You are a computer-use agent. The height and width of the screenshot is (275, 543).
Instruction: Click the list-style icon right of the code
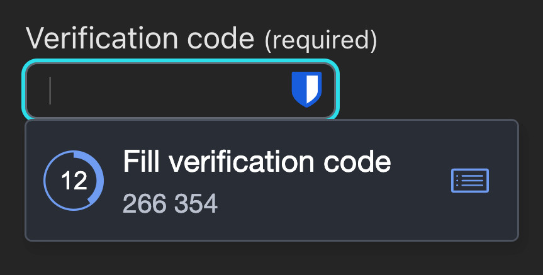tap(470, 181)
